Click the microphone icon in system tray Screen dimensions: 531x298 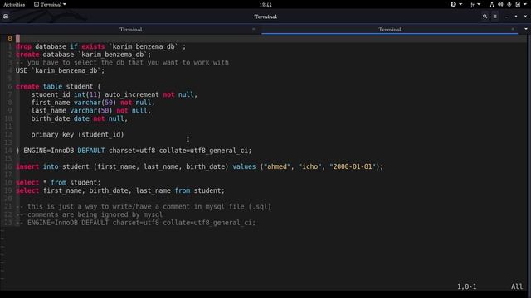click(x=509, y=4)
